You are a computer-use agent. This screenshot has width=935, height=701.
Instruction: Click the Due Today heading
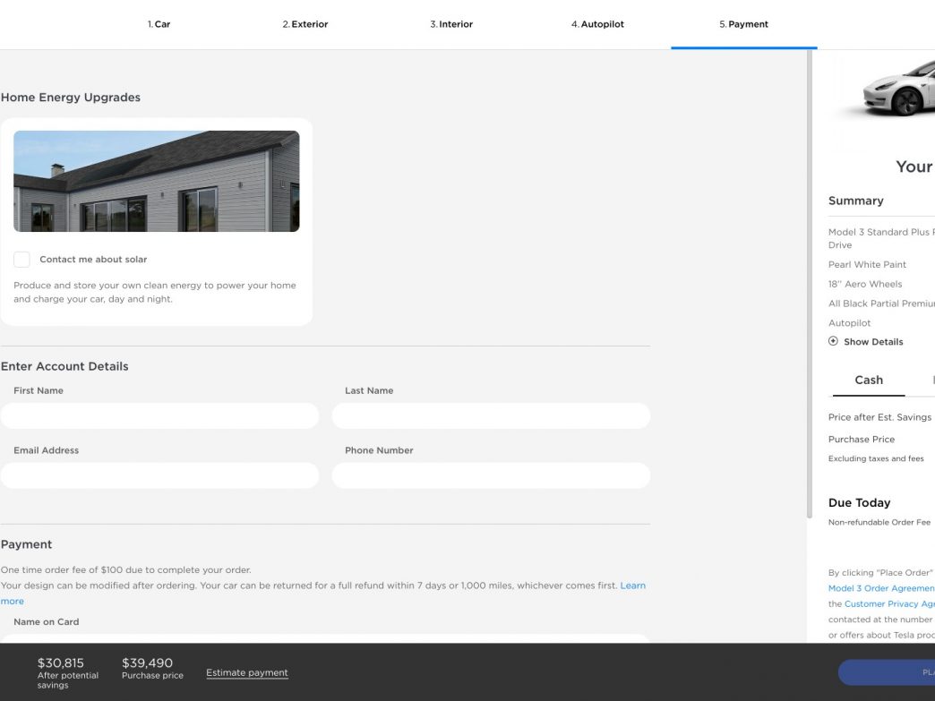(x=859, y=503)
